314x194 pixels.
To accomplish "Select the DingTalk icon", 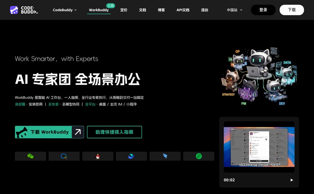I will coord(165,156).
